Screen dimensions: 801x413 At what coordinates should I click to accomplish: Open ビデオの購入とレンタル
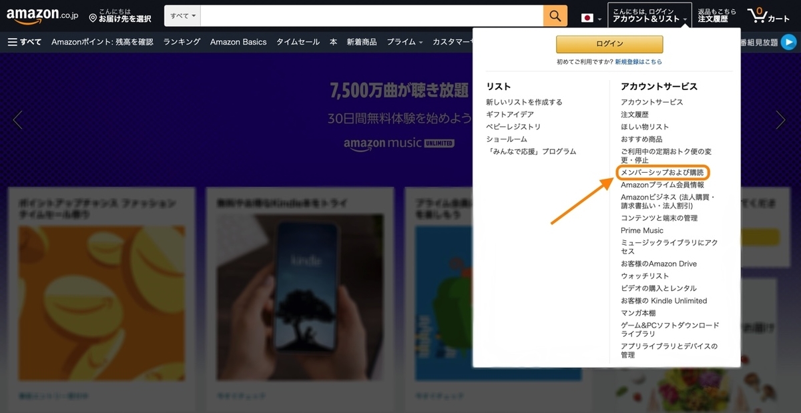659,288
